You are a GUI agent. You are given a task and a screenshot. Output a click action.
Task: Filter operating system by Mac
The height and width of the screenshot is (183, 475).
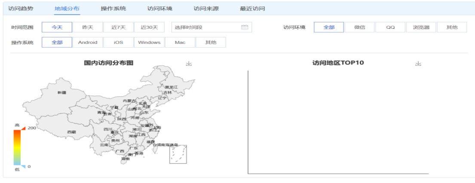tap(180, 43)
